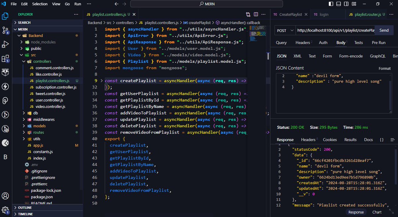Open the Source Control view with badge 4

5,30
